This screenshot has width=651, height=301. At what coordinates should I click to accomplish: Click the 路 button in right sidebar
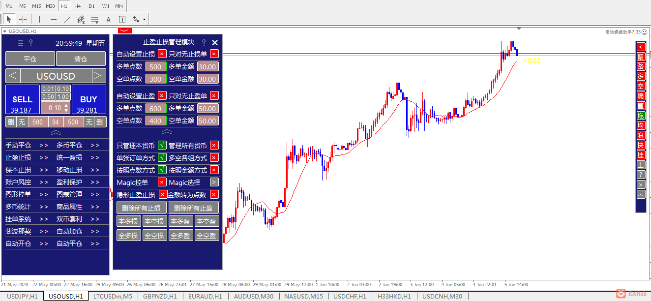coord(641,66)
